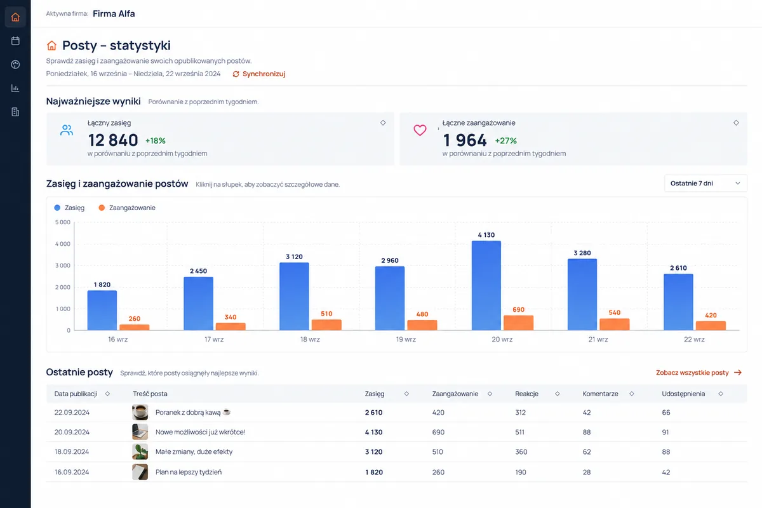This screenshot has height=508, width=762.
Task: Open post Nowe możliwości już wkrótce!
Action: pyautogui.click(x=200, y=432)
